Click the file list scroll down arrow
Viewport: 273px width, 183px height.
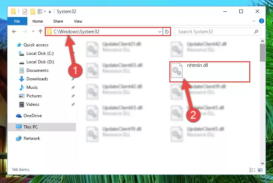pos(262,164)
